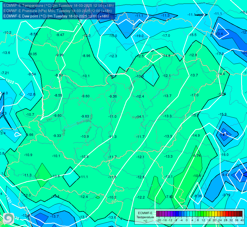Click the -14.4 dew point value
247x227 pixels.
pyautogui.click(x=221, y=74)
